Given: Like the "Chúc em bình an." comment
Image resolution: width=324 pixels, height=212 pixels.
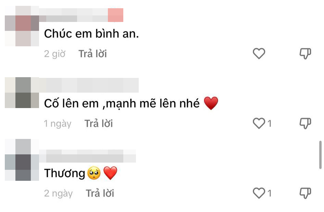Looking at the screenshot, I should (259, 54).
